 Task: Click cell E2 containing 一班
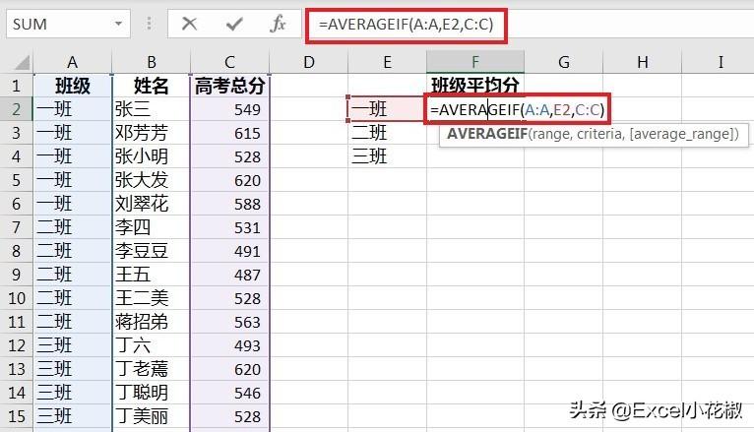pyautogui.click(x=387, y=109)
